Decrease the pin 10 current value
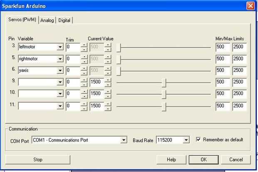The width and height of the screenshot is (258, 172). coord(108,96)
